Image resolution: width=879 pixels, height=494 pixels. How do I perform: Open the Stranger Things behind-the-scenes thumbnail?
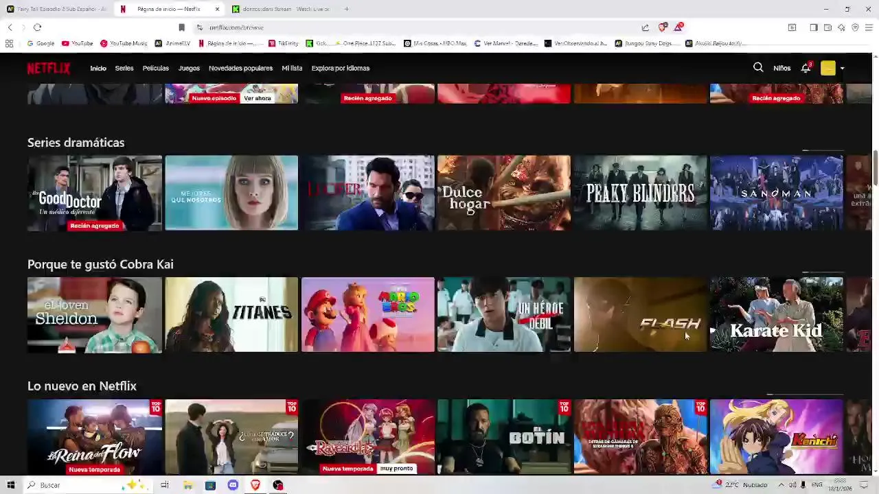(640, 437)
